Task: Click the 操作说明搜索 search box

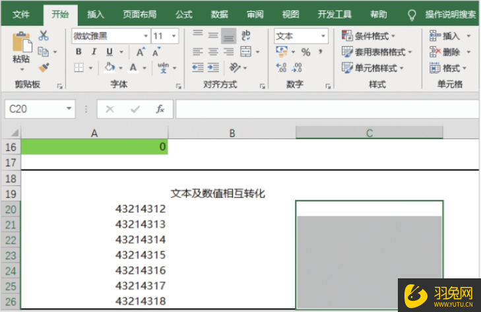Action: pos(451,14)
